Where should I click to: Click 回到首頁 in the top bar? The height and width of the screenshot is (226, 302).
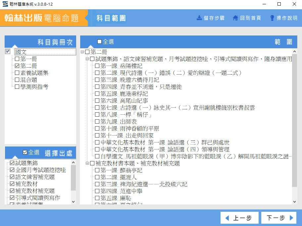pos(247,18)
